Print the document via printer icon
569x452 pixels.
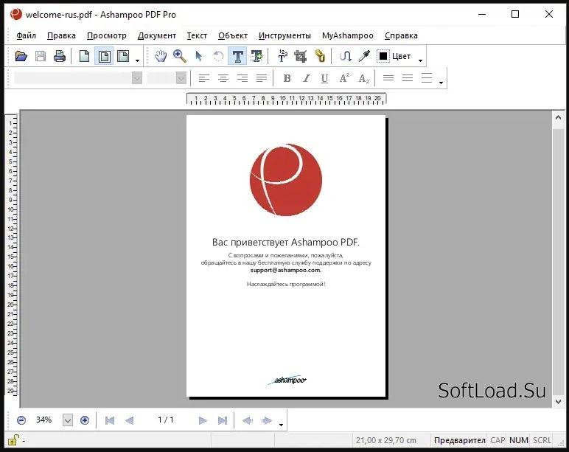click(60, 56)
